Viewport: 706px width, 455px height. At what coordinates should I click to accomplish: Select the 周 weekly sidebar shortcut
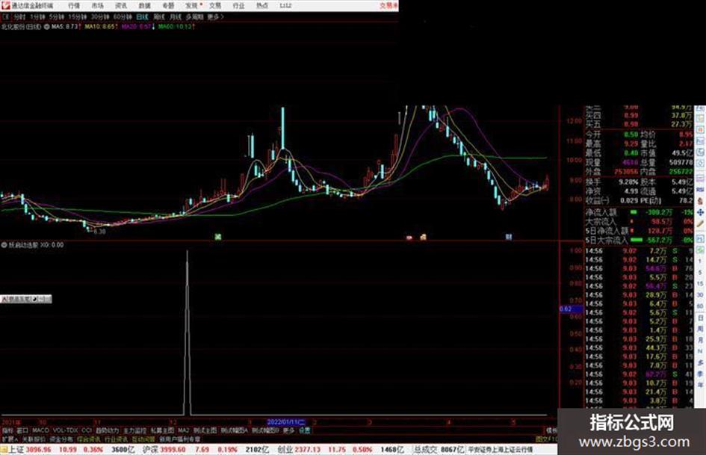pos(700,328)
